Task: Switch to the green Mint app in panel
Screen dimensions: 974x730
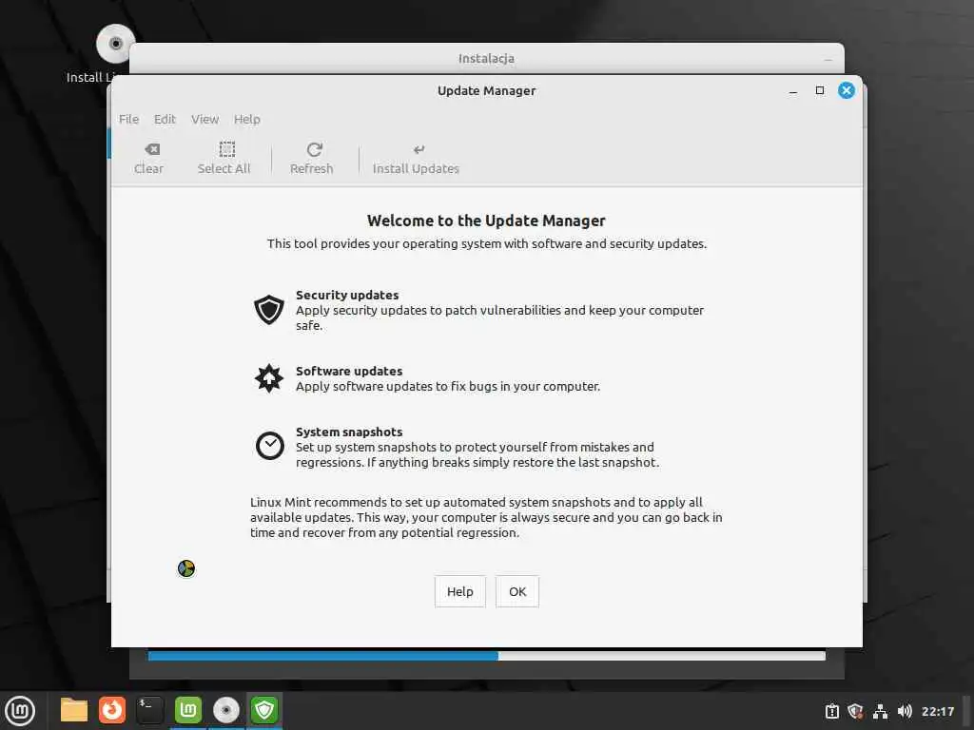Action: point(188,710)
